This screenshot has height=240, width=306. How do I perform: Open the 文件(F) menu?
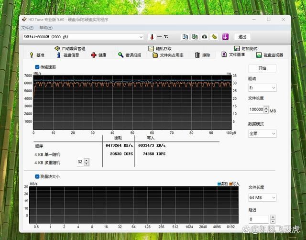(27, 28)
